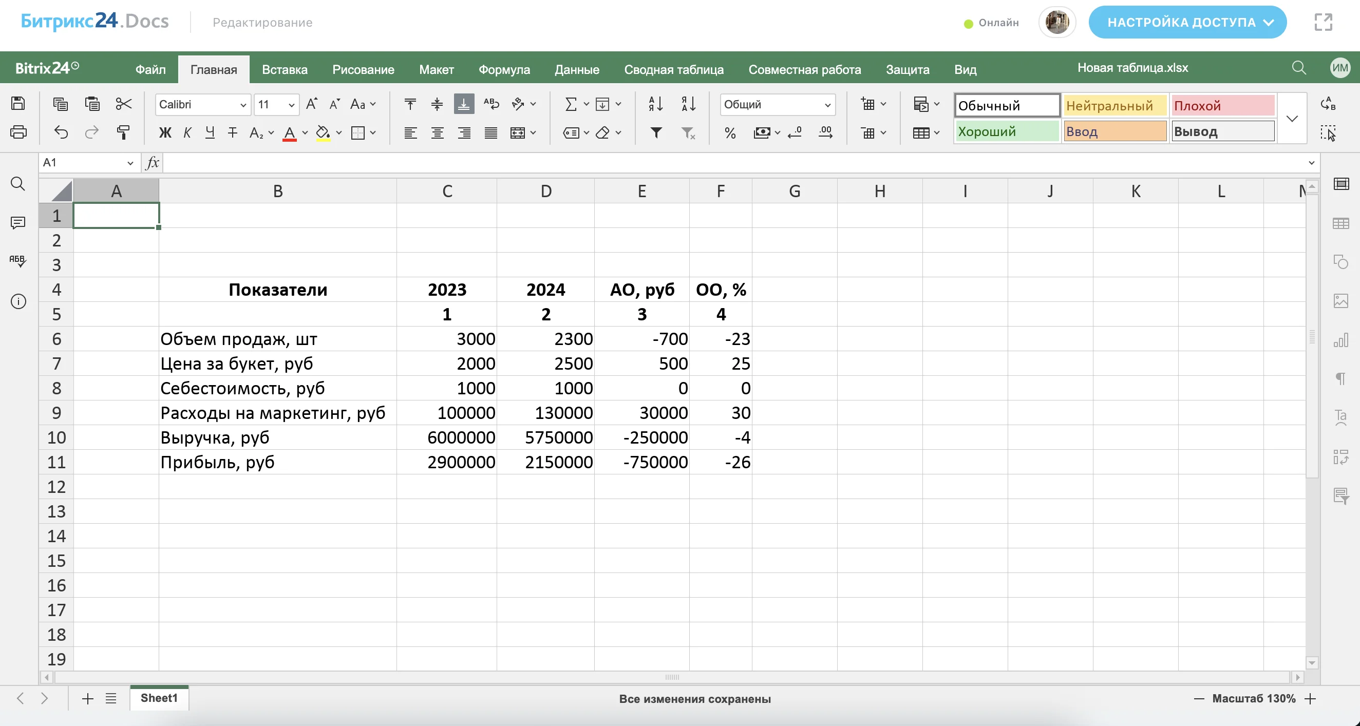Click the Paste icon
This screenshot has width=1360, height=726.
pyautogui.click(x=92, y=104)
